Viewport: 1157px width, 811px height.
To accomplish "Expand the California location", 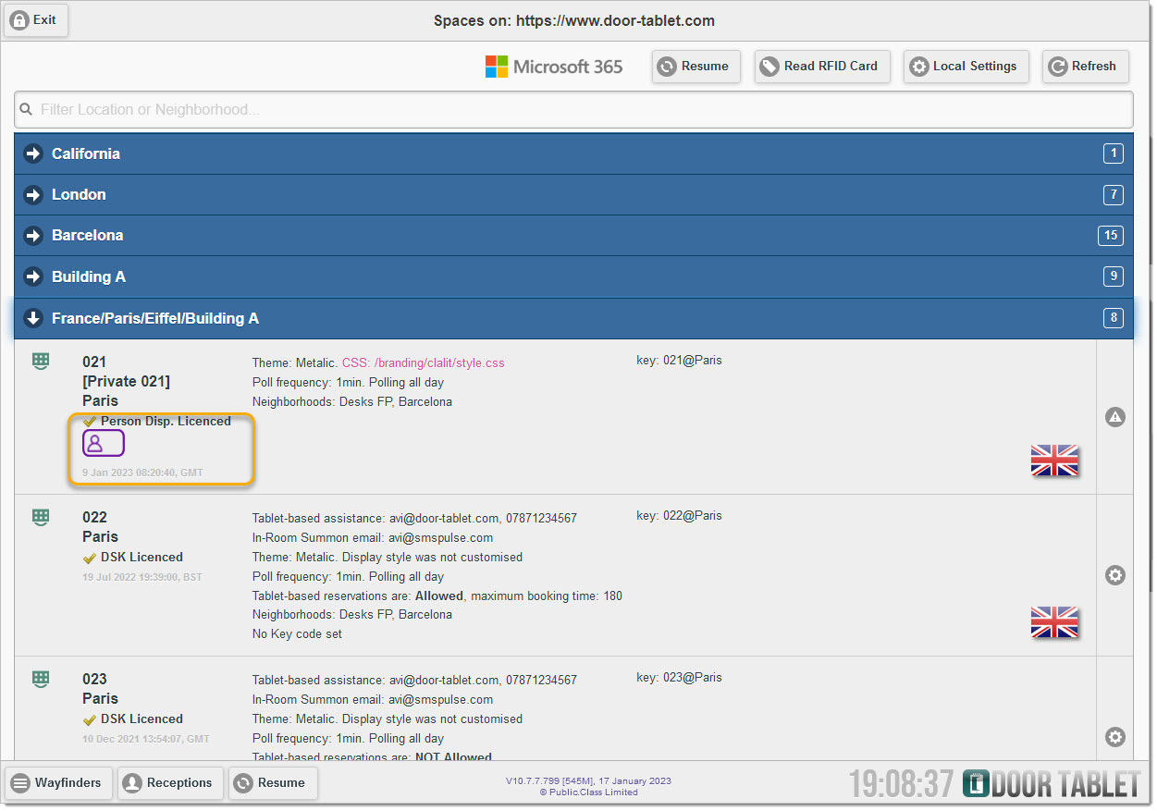I will (85, 154).
